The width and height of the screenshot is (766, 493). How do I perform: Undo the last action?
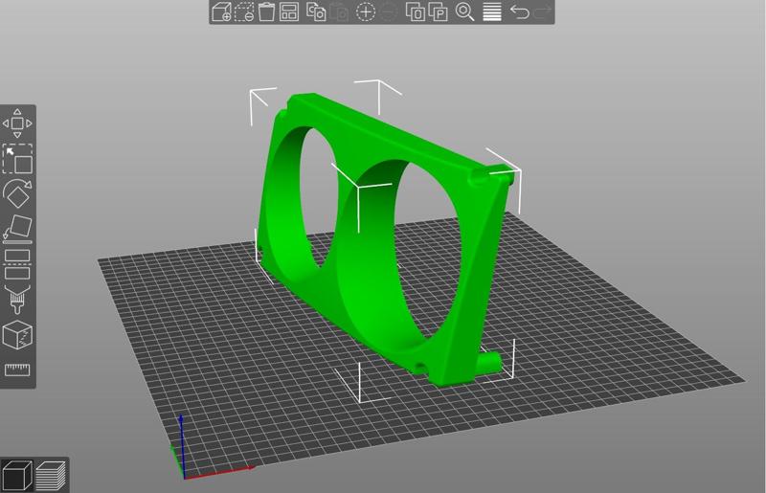coord(519,11)
